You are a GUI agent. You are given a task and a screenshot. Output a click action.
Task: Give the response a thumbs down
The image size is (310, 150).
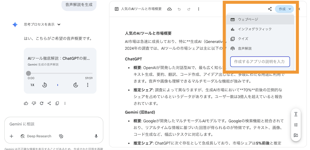[34, 103]
